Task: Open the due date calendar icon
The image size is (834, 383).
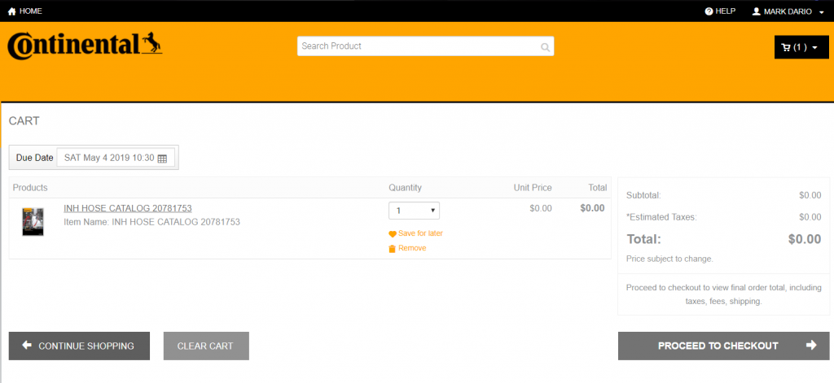Action: (162, 159)
